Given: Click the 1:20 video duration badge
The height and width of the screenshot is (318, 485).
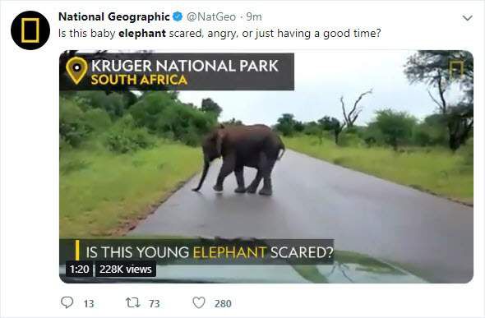Looking at the screenshot, I should pos(79,270).
